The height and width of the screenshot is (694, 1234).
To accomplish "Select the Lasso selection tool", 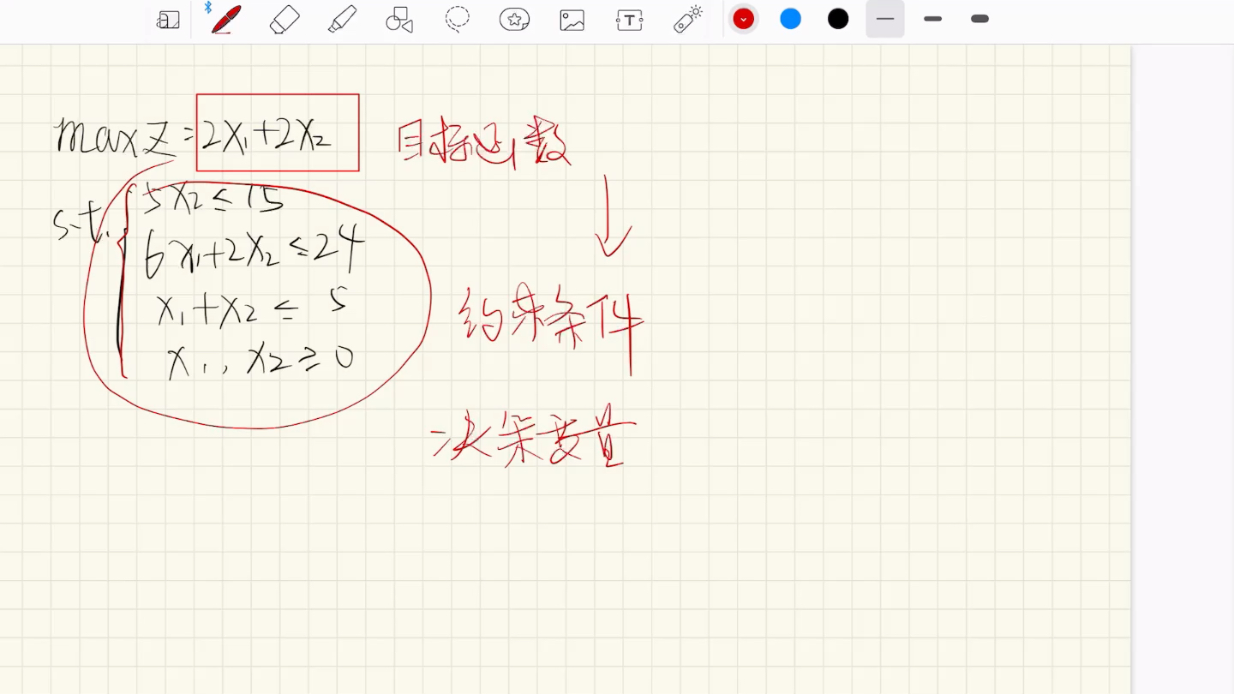I will pos(458,19).
